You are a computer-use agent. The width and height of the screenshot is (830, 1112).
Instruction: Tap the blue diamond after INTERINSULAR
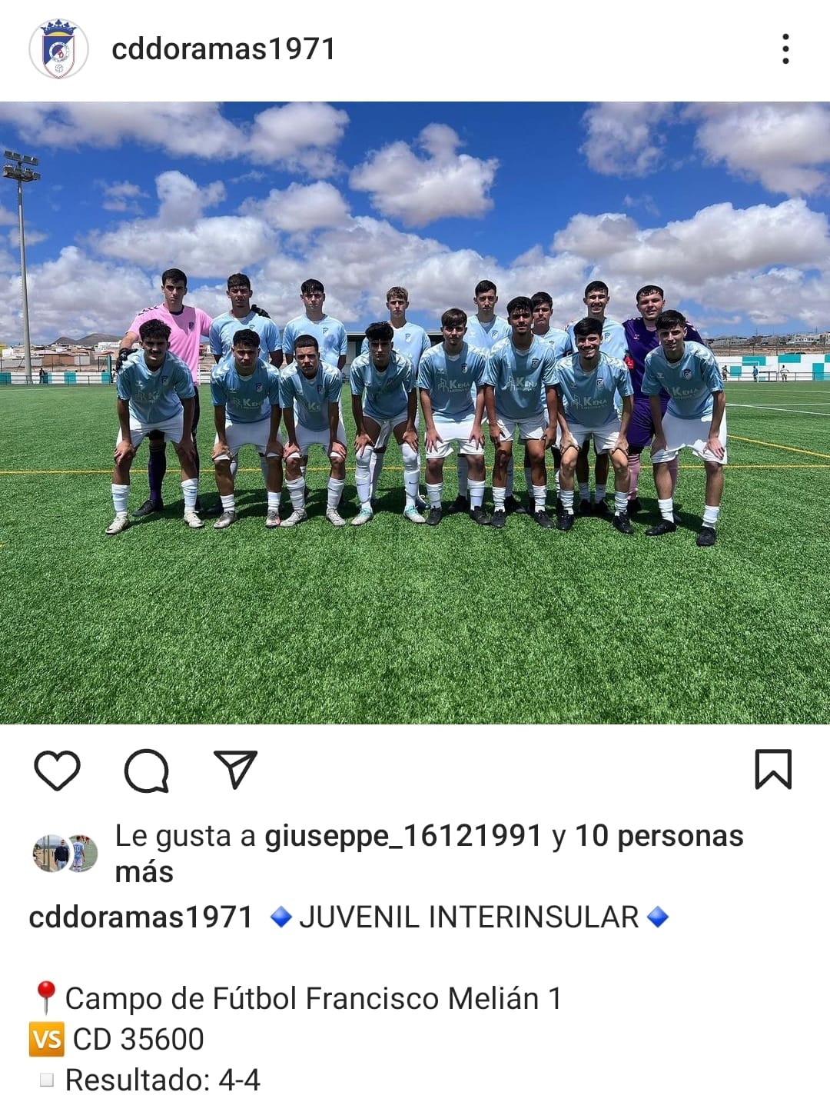(x=658, y=917)
